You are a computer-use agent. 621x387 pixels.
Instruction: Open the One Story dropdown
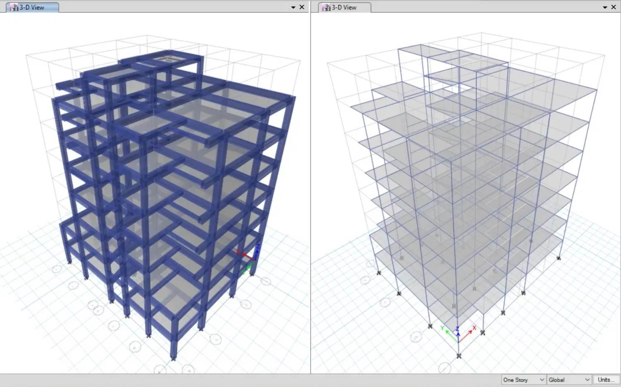(523, 380)
